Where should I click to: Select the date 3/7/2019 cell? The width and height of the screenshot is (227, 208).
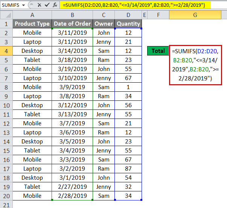coord(72,123)
